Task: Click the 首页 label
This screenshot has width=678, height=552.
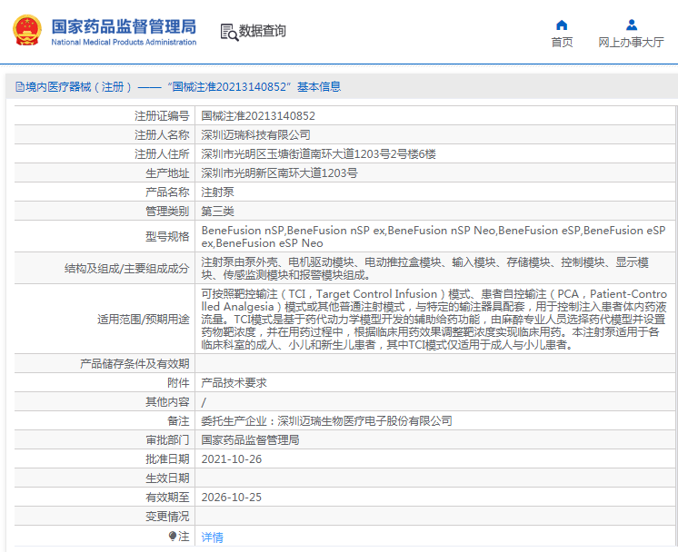Action: [562, 43]
